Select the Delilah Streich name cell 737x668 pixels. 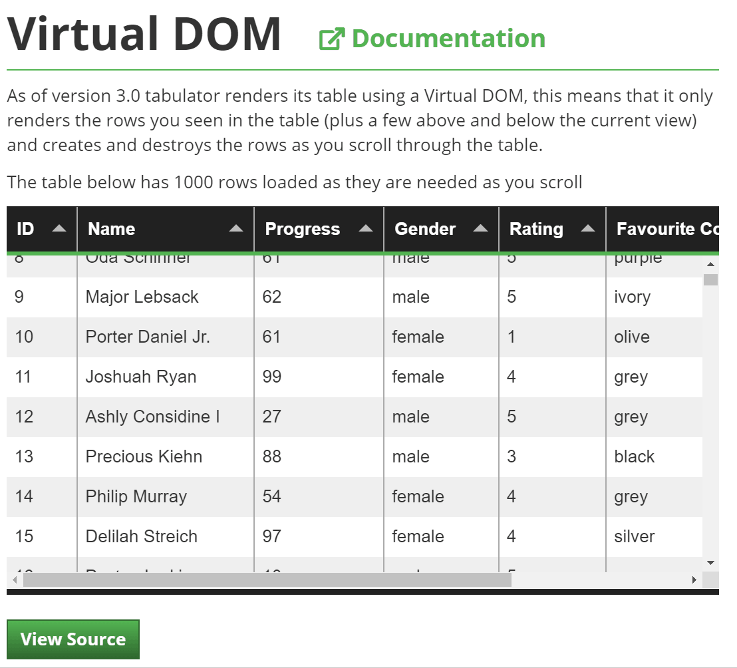pos(166,537)
